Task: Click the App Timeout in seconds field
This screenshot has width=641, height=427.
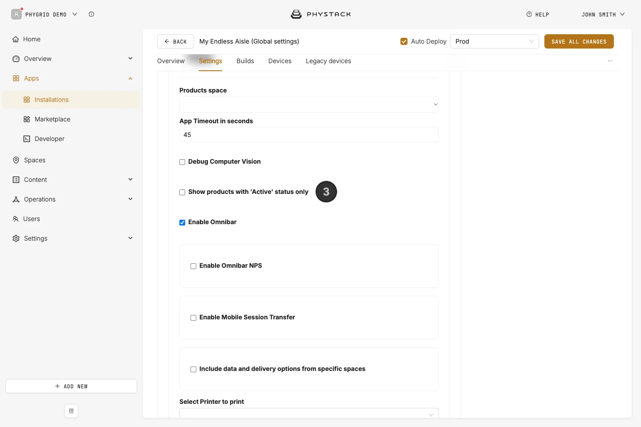Action: tap(309, 135)
